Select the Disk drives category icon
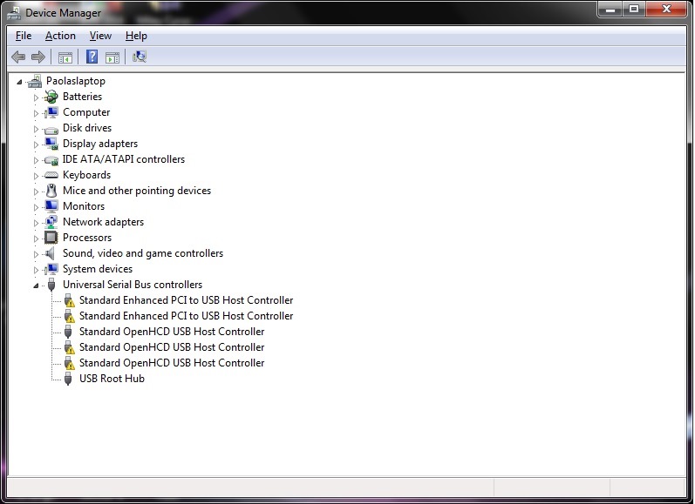The height and width of the screenshot is (504, 695). [x=51, y=130]
